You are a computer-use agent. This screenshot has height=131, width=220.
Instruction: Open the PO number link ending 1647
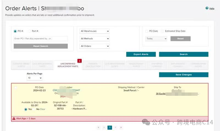(x=66, y=90)
